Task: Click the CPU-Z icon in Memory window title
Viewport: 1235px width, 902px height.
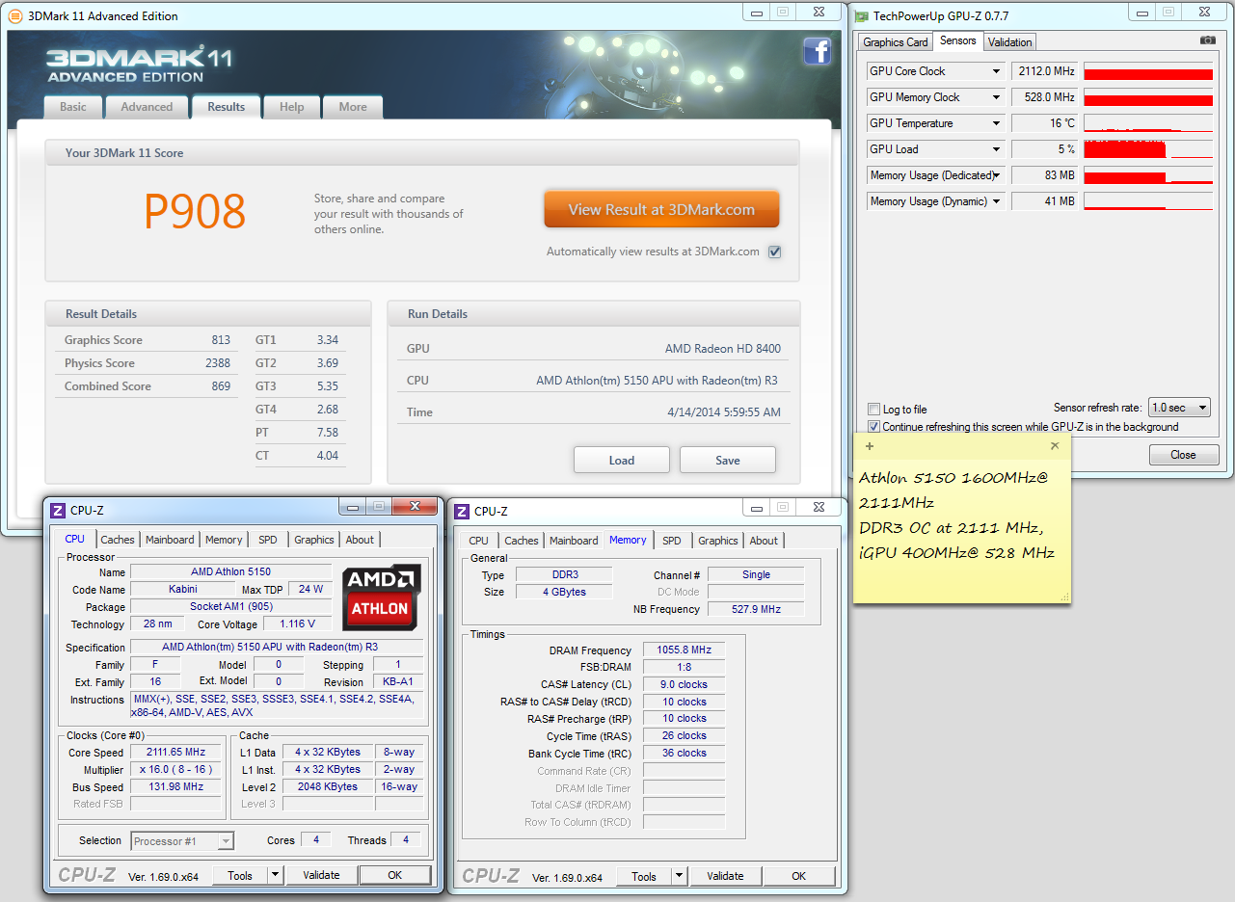Action: tap(462, 511)
